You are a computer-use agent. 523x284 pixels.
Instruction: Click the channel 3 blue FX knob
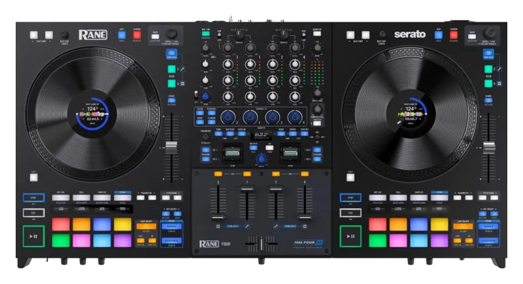pos(228,117)
